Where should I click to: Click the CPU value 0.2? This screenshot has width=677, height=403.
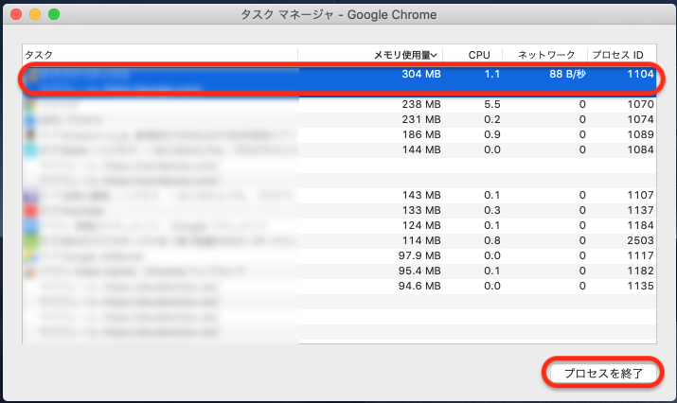(x=492, y=119)
